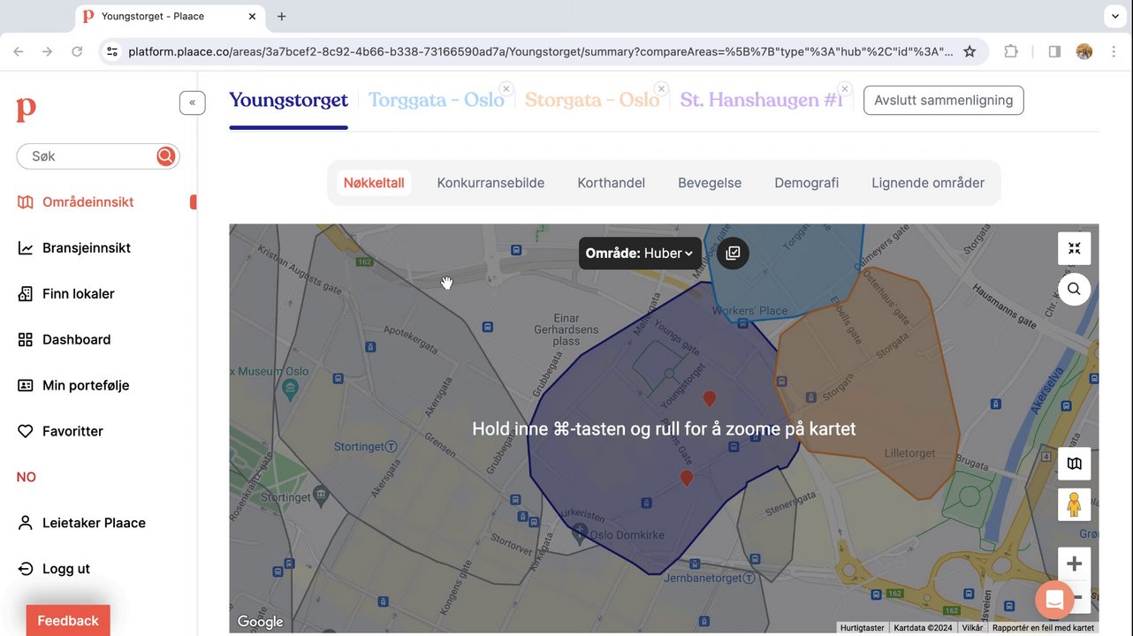
Task: Click the site info icon in address bar
Action: click(112, 51)
